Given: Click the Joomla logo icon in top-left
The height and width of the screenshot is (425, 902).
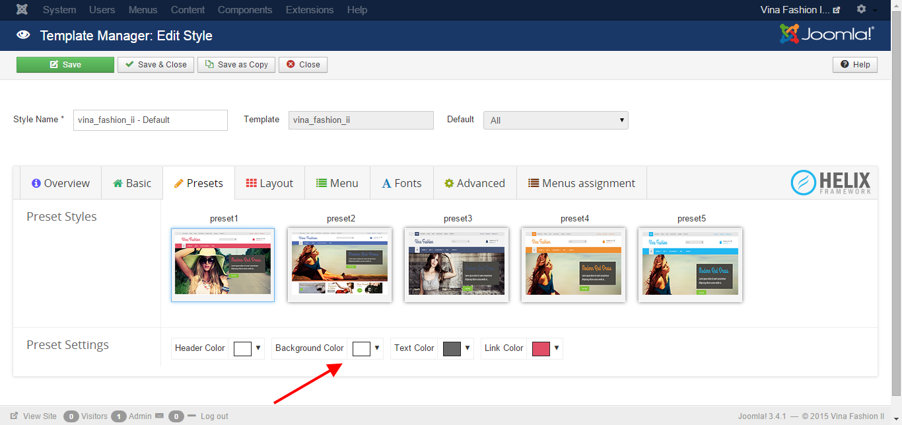Looking at the screenshot, I should [x=22, y=10].
